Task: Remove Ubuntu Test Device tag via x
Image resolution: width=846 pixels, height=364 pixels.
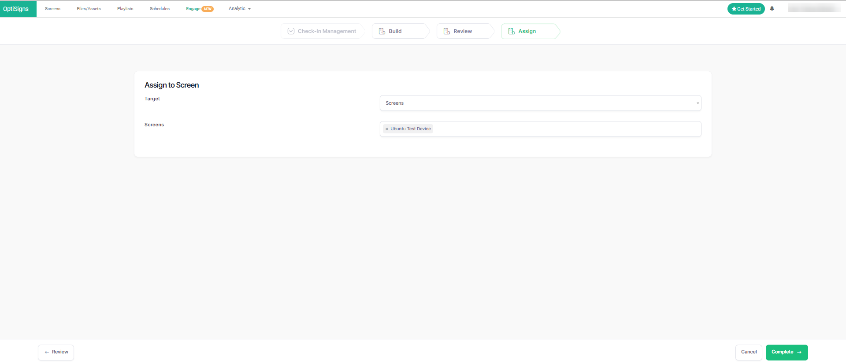Action: [x=387, y=129]
